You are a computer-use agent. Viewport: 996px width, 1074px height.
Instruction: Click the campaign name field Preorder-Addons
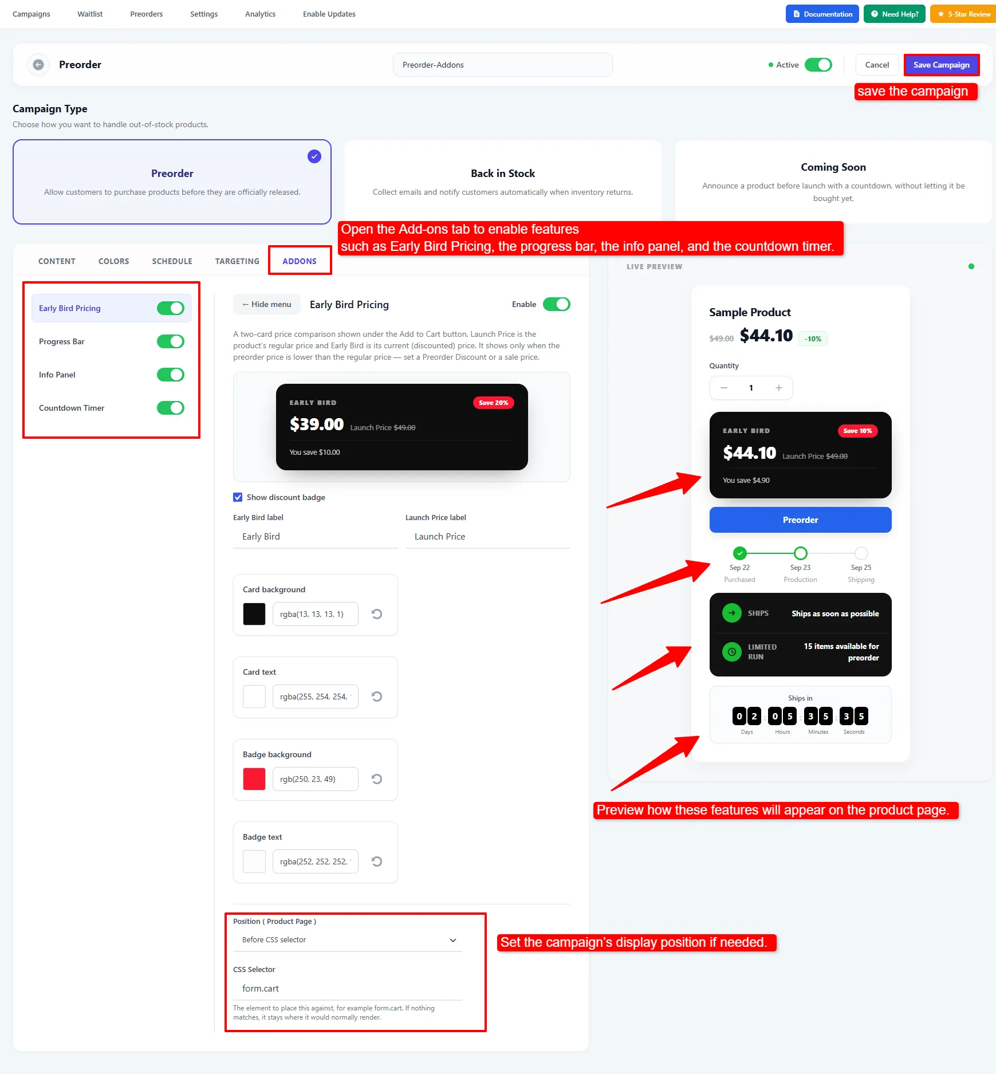tap(503, 65)
